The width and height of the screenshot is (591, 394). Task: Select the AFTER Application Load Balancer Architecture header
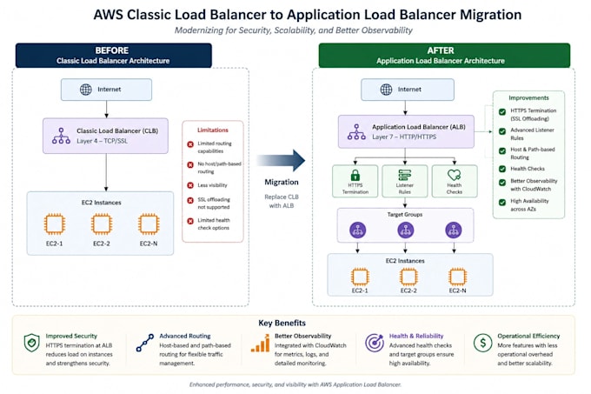click(444, 56)
